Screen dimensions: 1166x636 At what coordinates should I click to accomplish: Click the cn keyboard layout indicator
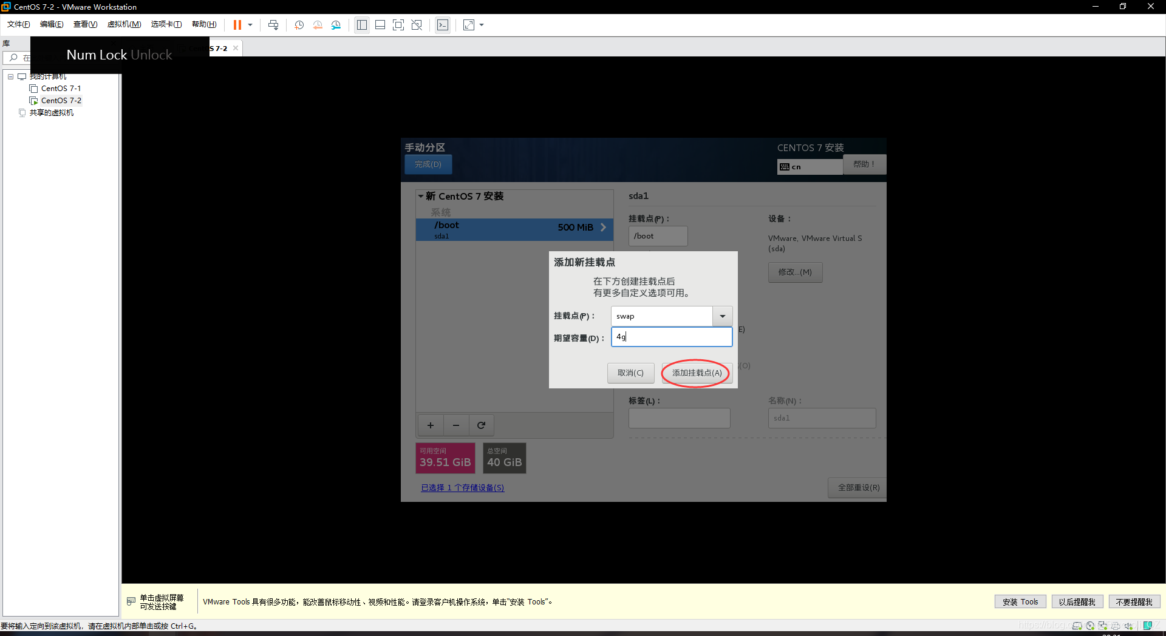pyautogui.click(x=810, y=167)
